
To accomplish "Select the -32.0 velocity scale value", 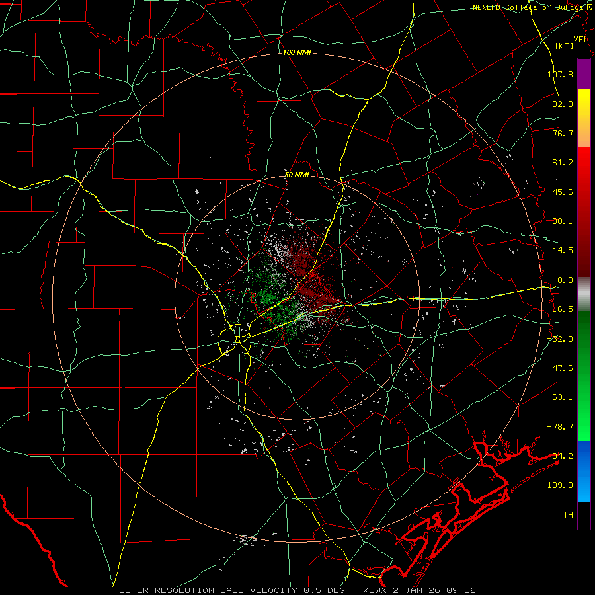I will pos(560,339).
